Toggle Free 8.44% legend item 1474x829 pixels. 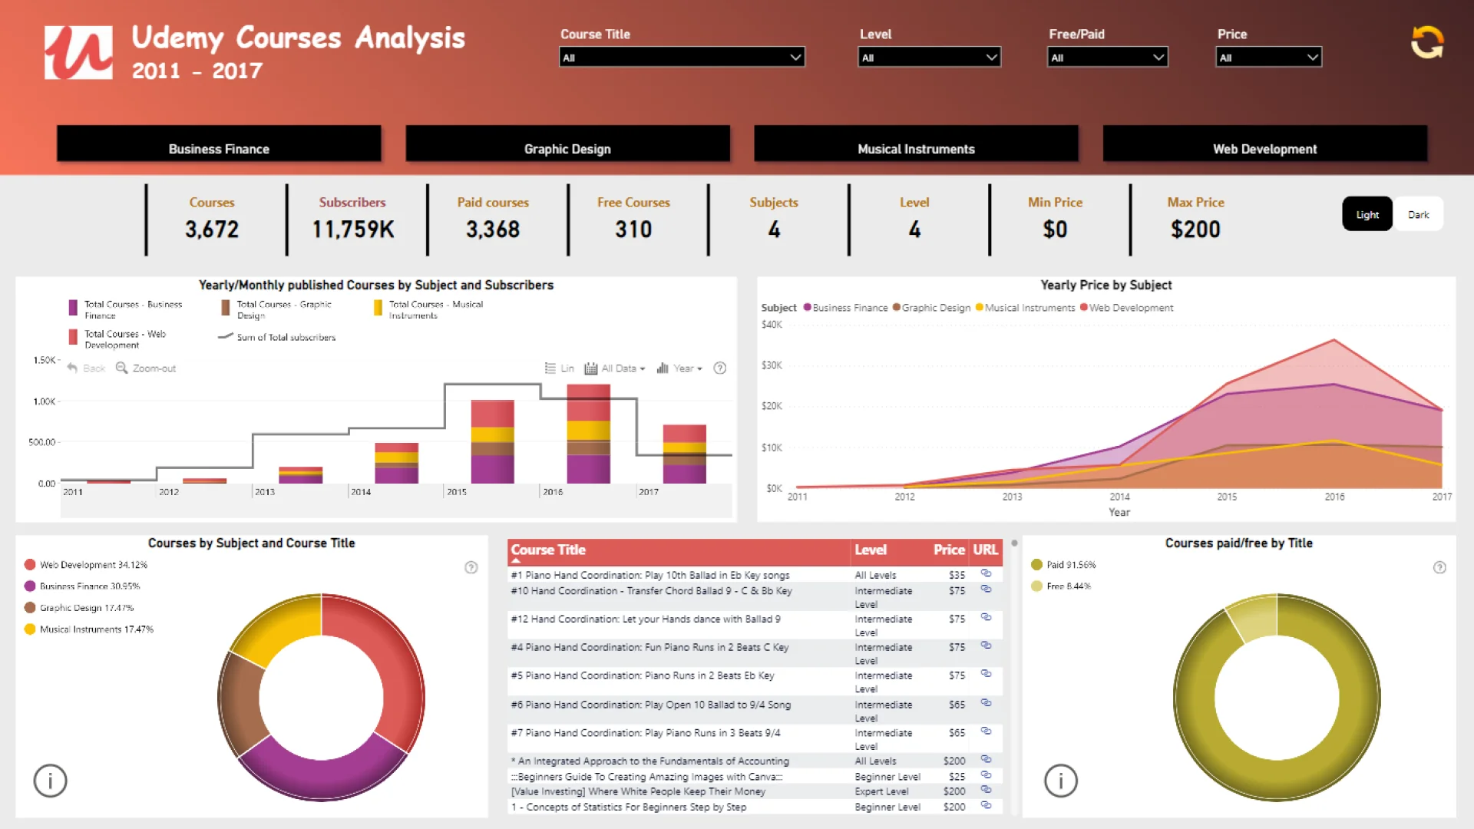click(1061, 586)
